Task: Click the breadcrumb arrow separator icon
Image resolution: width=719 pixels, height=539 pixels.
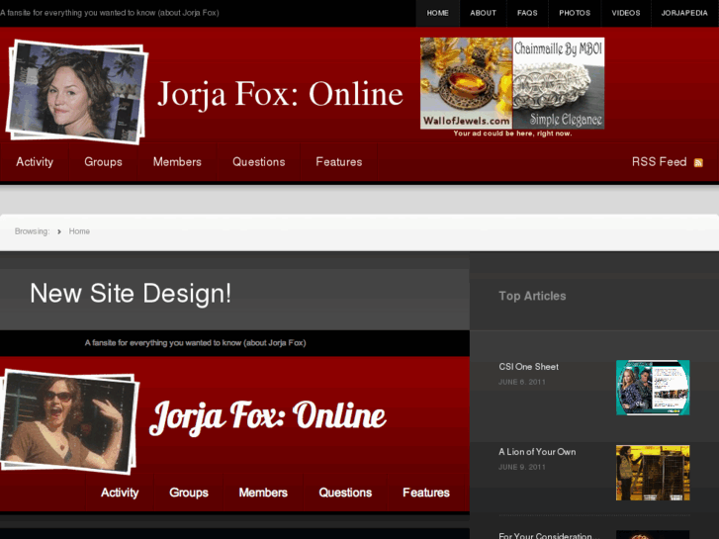Action: 59,231
